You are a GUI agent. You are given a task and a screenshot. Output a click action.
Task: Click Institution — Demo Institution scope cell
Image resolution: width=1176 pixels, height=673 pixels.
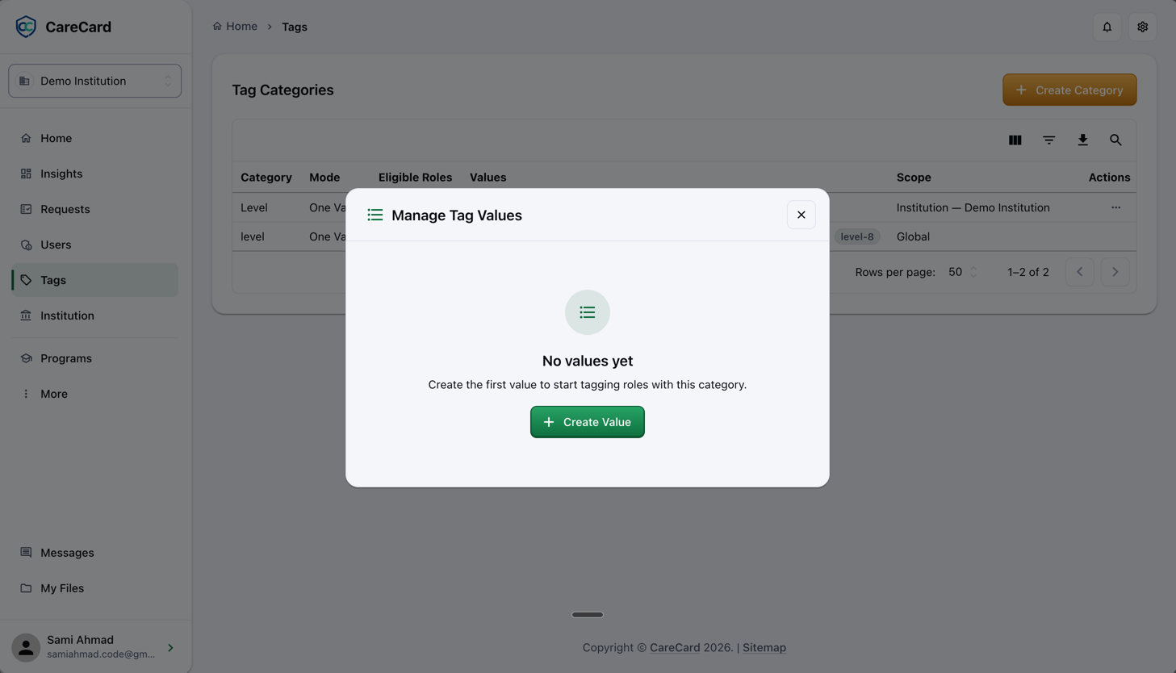click(973, 207)
